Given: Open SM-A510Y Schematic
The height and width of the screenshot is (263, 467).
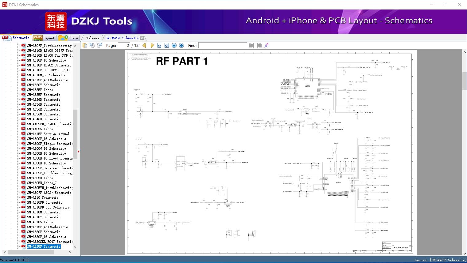Looking at the screenshot, I should (x=44, y=217).
